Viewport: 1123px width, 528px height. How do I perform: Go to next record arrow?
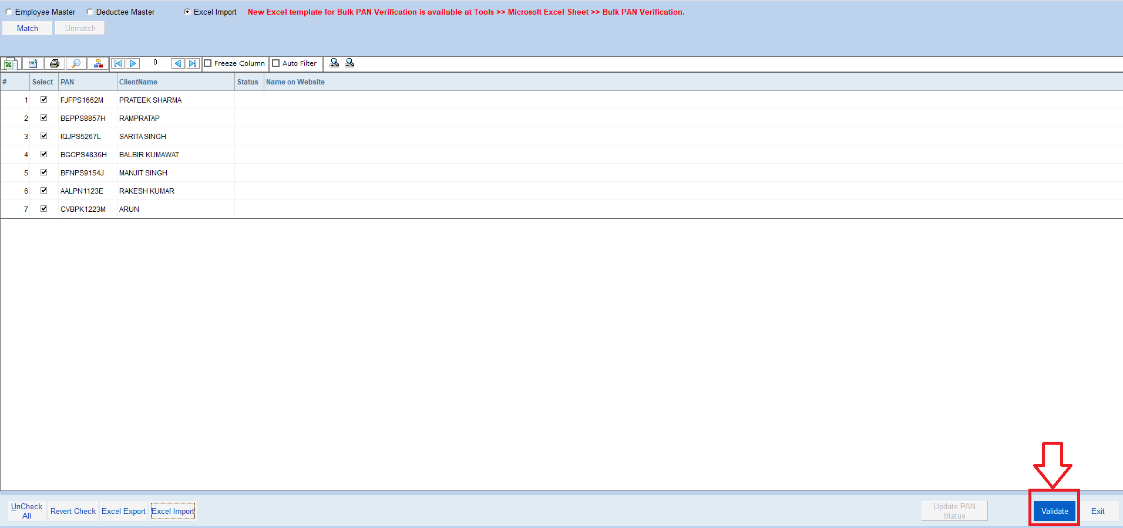point(133,63)
